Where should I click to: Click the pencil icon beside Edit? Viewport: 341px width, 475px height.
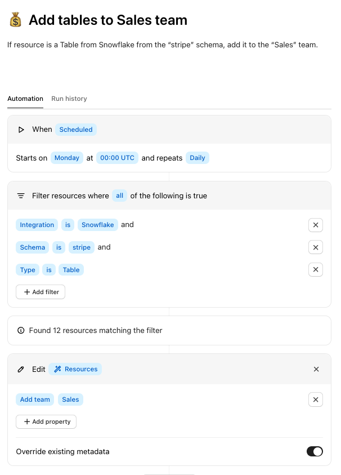[21, 369]
